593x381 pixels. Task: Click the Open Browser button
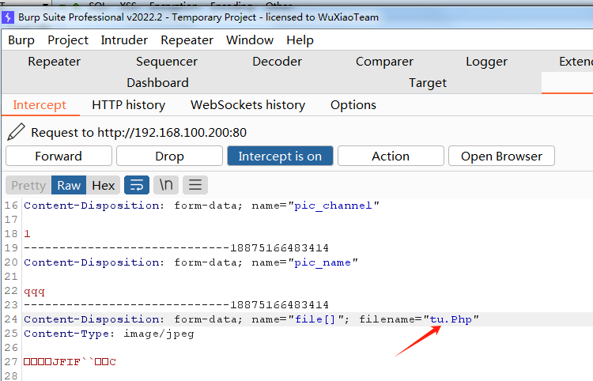tap(501, 156)
